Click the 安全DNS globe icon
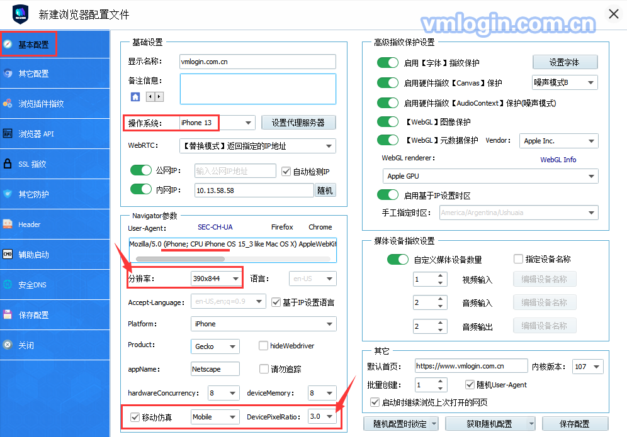 point(8,284)
